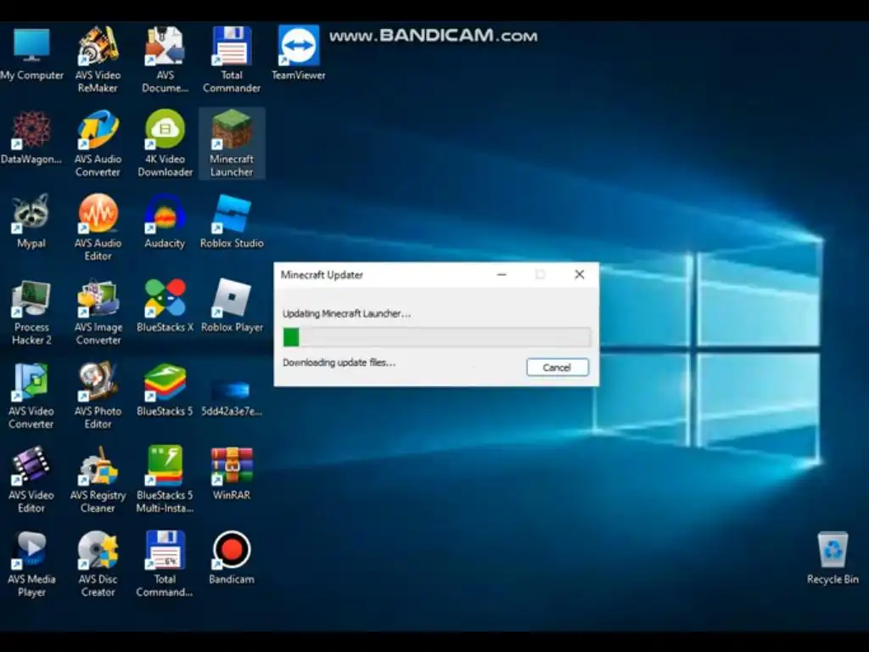
Task: Click the 'Downloading update files...' status text
Action: (x=339, y=363)
